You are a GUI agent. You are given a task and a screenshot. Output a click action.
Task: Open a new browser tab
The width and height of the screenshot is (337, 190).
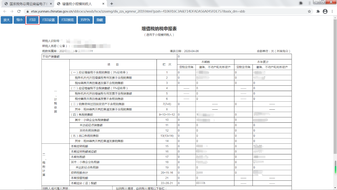coord(112,4)
